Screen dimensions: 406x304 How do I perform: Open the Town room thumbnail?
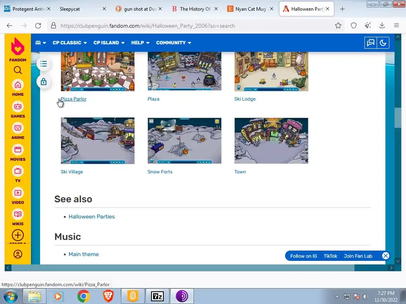point(271,141)
